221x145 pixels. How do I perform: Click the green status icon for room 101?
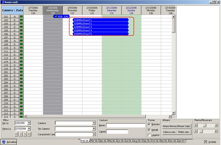pyautogui.click(x=21, y=17)
